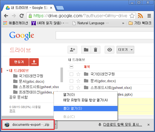Star the 스프레드시트(gsheet,xlsx) row

[78, 88]
